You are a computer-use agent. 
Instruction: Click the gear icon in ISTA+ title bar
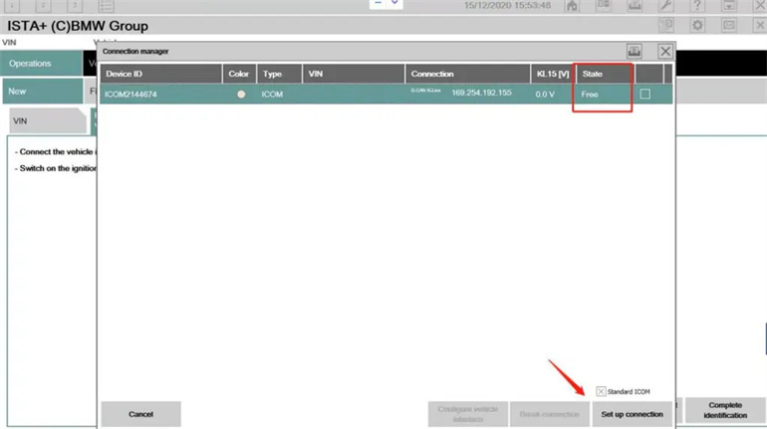tap(697, 26)
